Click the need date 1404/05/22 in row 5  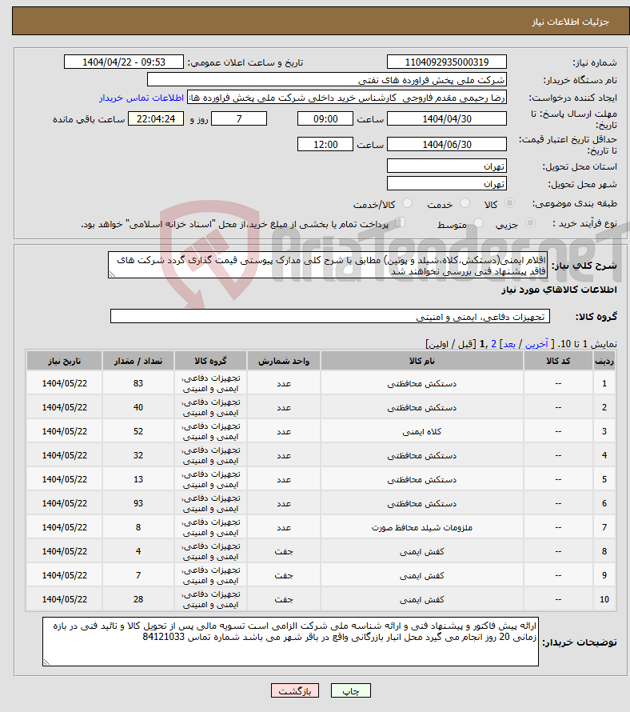[x=65, y=479]
